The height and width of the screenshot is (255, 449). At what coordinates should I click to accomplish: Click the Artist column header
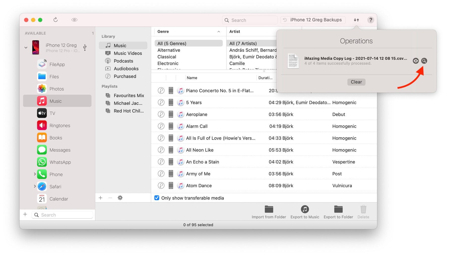pos(251,31)
